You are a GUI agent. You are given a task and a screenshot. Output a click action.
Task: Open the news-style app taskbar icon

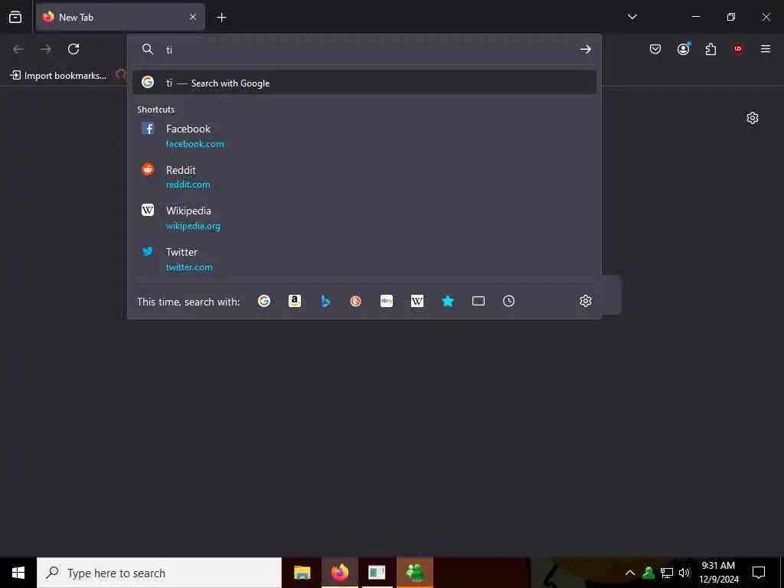(377, 573)
